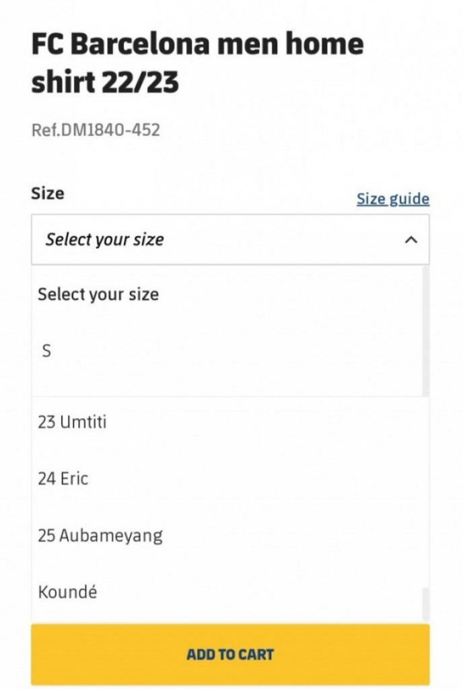Screen dimensions: 463x689
Task: Select the Koundé option
Action: click(67, 592)
